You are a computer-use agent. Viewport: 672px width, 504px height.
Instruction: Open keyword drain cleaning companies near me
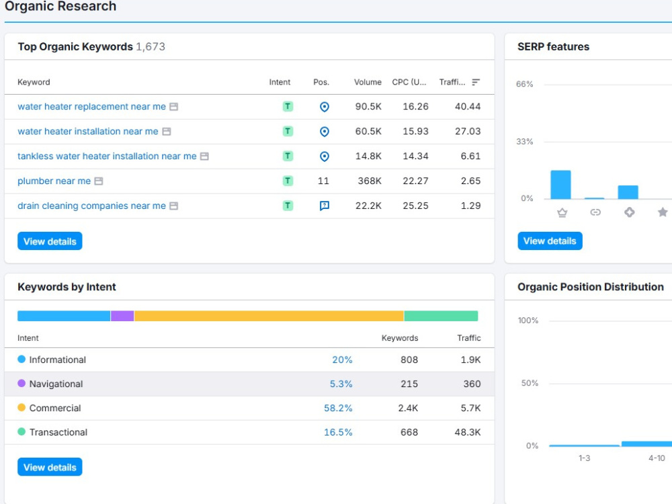pos(91,206)
